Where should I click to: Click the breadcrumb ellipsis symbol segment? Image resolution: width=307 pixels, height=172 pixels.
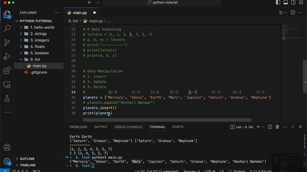click(x=109, y=21)
